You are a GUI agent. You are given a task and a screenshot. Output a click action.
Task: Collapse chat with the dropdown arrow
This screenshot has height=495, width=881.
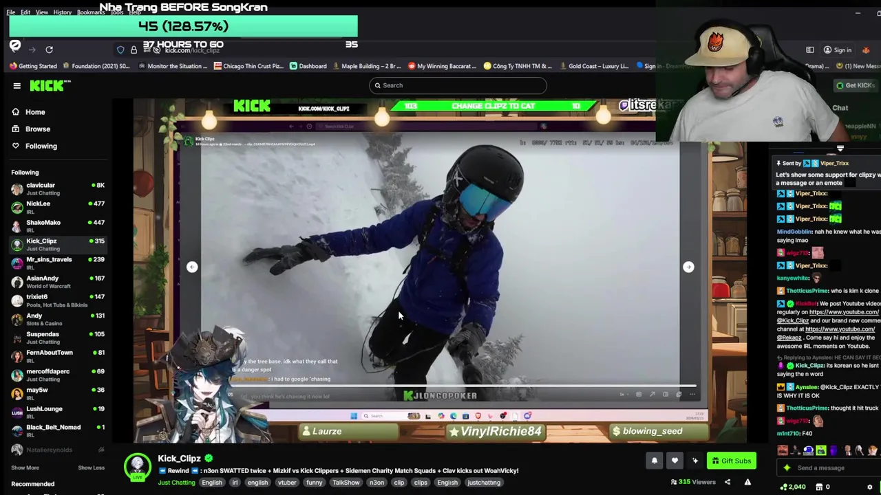[840, 148]
